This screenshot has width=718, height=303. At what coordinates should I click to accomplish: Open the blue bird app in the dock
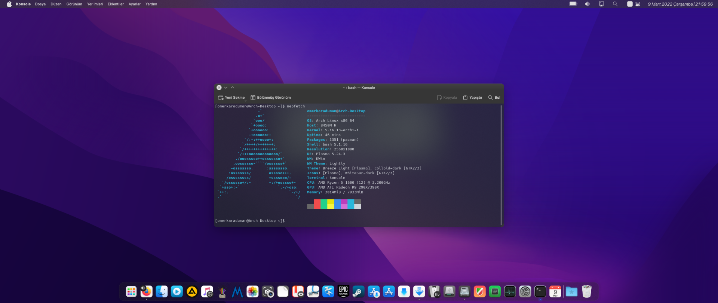(328, 291)
